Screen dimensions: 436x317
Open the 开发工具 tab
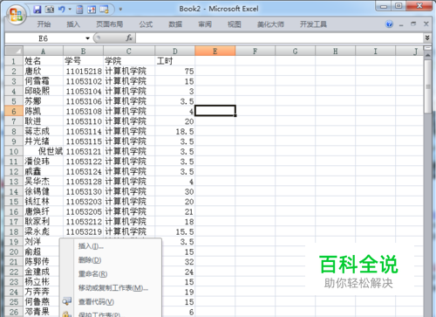point(313,24)
